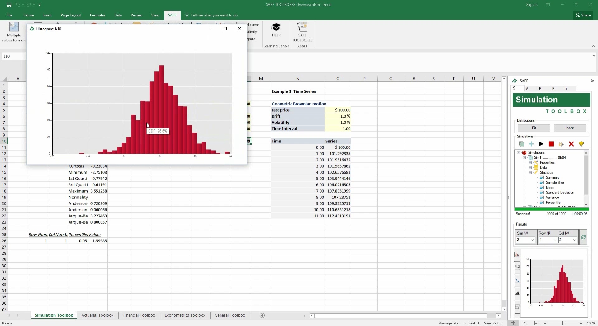Screen dimensions: 598x326
Task: Show the summary statistics table view
Action: 517,307
